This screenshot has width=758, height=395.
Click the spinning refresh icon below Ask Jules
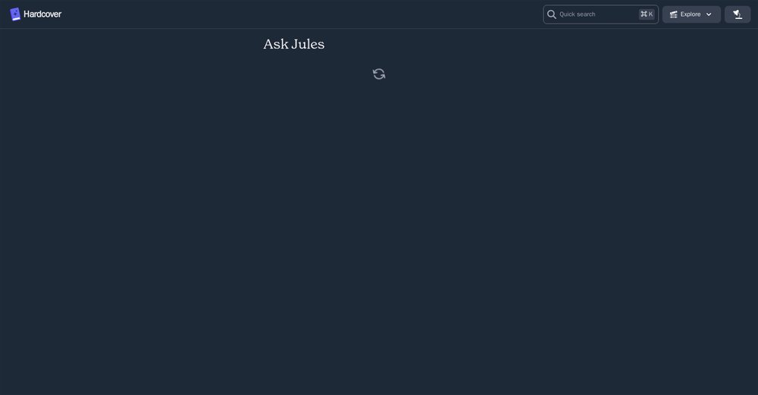click(379, 74)
